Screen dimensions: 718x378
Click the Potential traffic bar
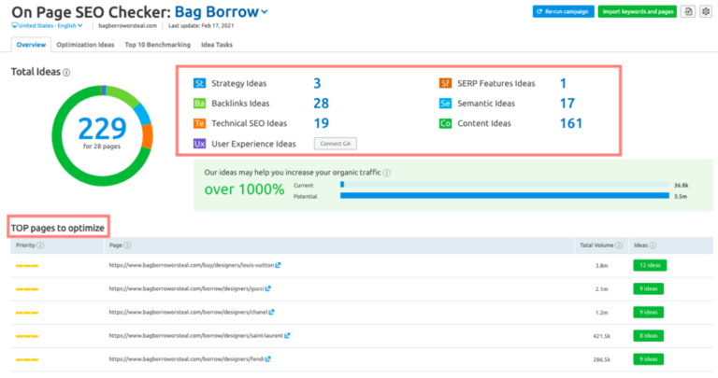point(505,196)
